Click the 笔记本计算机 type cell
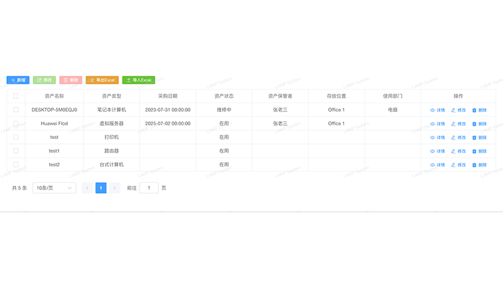This screenshot has width=503, height=283. 111,109
